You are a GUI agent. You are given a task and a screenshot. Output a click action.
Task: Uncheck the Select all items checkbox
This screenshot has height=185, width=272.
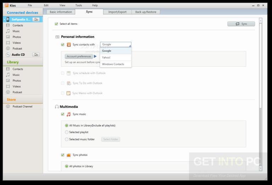(56, 24)
